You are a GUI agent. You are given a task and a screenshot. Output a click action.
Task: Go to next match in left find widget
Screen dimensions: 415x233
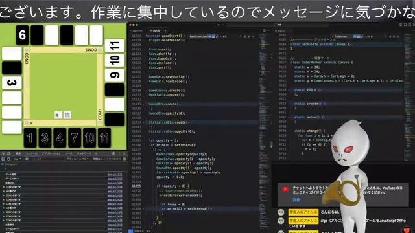pyautogui.click(x=245, y=36)
